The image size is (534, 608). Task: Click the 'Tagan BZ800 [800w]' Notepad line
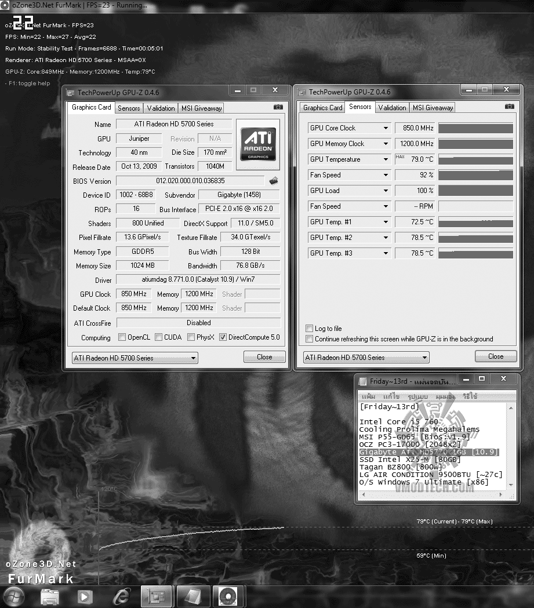(401, 467)
